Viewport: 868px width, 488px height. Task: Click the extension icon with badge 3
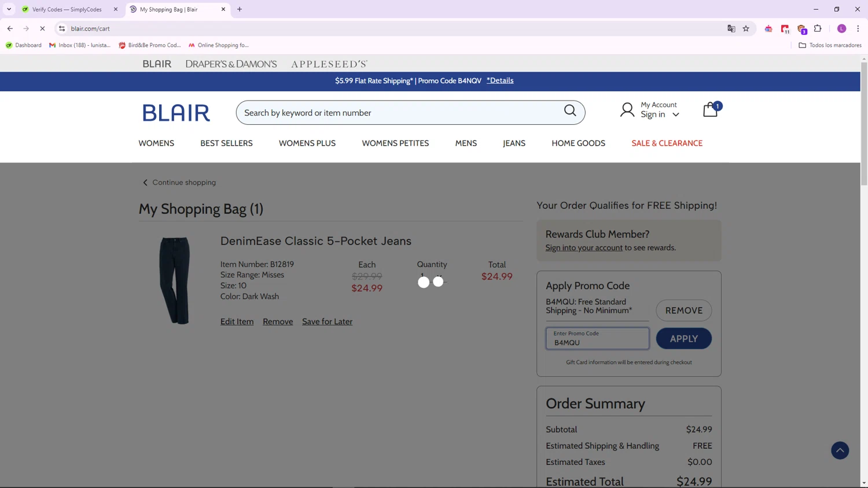click(802, 29)
